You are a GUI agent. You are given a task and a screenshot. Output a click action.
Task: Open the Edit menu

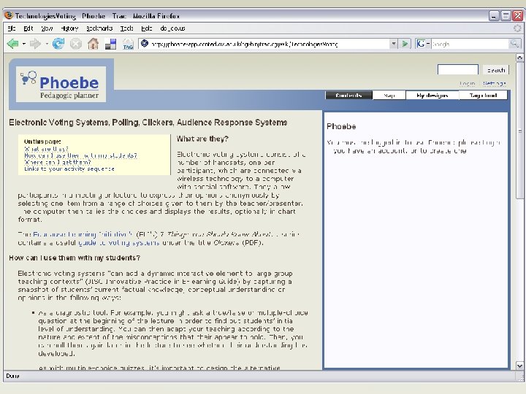pyautogui.click(x=28, y=28)
